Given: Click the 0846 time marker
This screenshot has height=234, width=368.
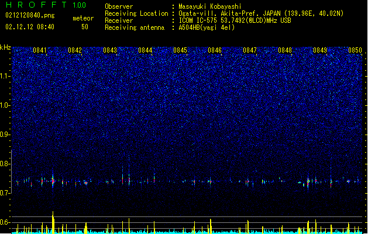Looking at the screenshot, I should (215, 50).
